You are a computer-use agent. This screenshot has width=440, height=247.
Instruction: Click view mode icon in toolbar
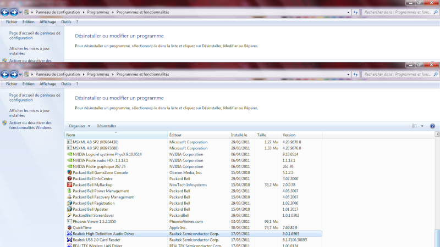415,126
